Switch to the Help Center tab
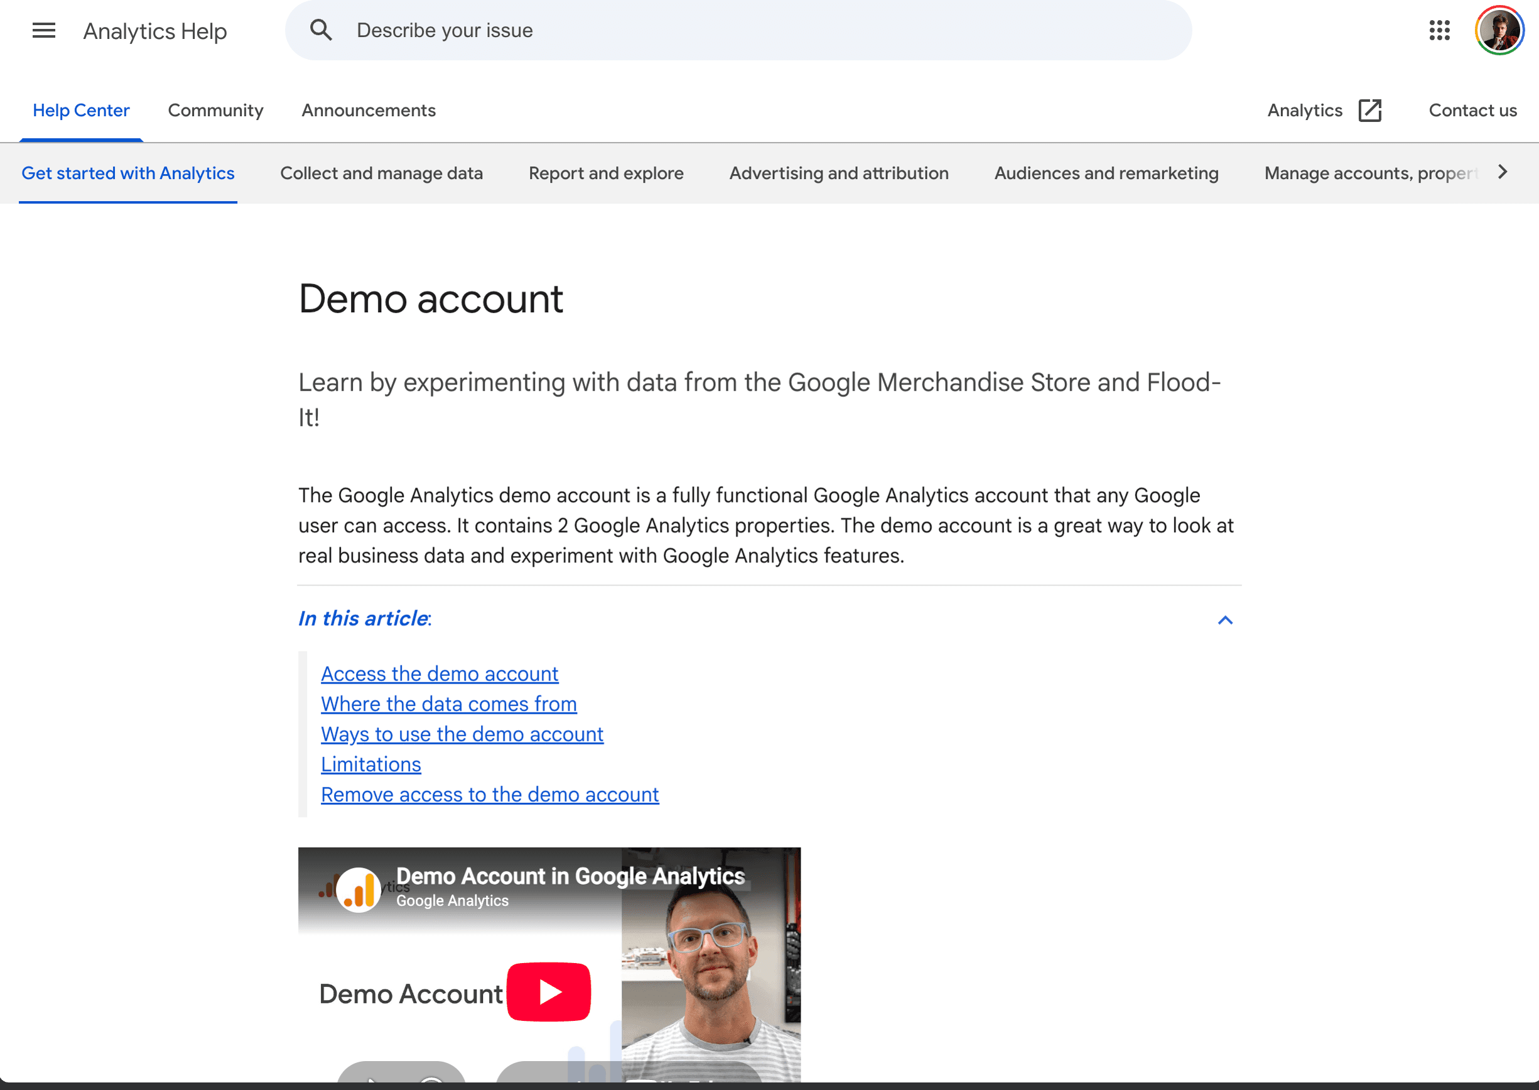 tap(81, 110)
